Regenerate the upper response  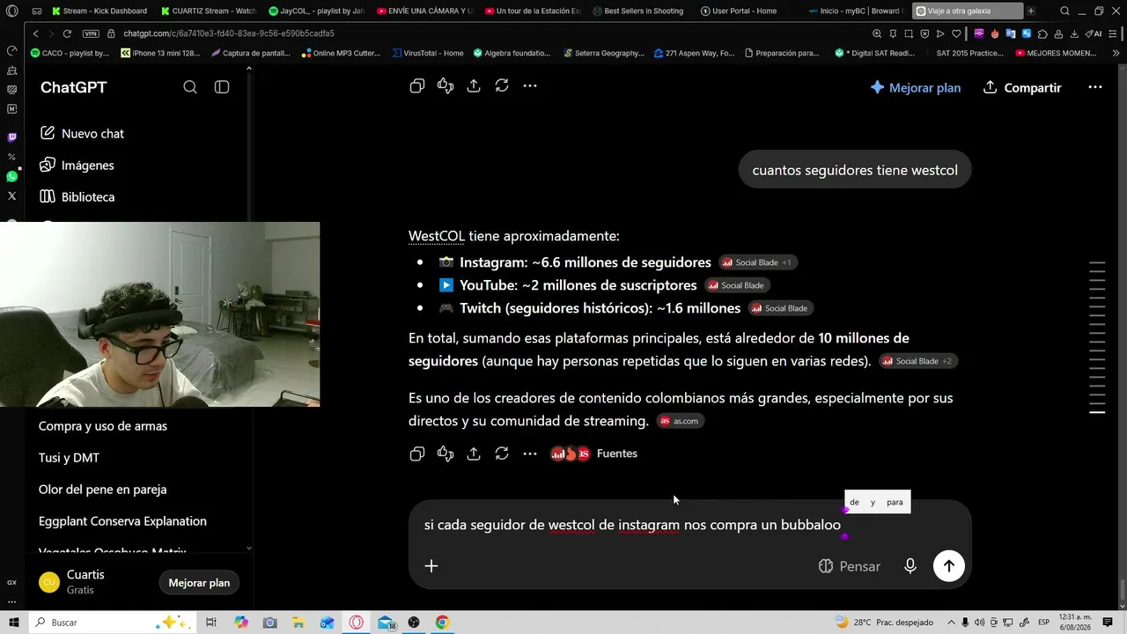(502, 86)
